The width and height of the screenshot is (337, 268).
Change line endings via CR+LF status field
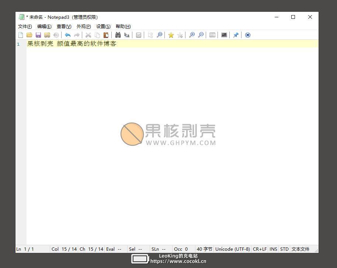coord(260,249)
